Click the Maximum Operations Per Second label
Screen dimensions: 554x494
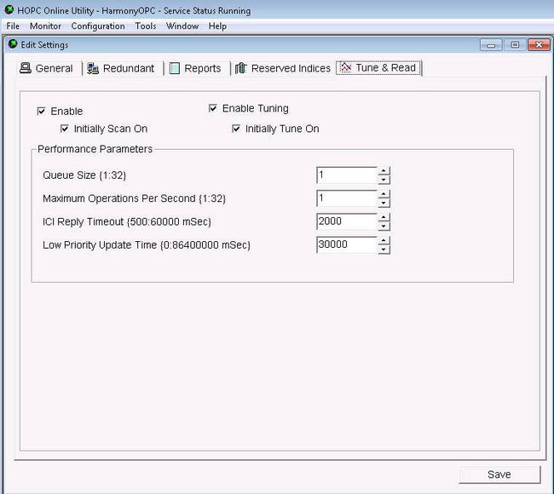[134, 198]
